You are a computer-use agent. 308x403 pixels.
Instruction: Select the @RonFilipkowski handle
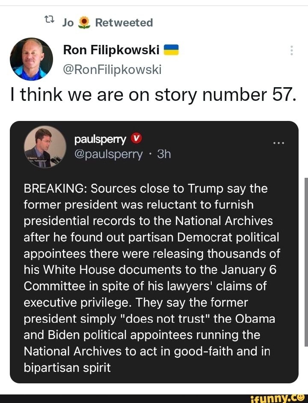coord(112,69)
